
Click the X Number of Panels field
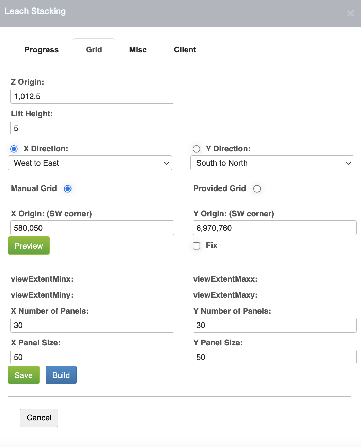coord(92,325)
